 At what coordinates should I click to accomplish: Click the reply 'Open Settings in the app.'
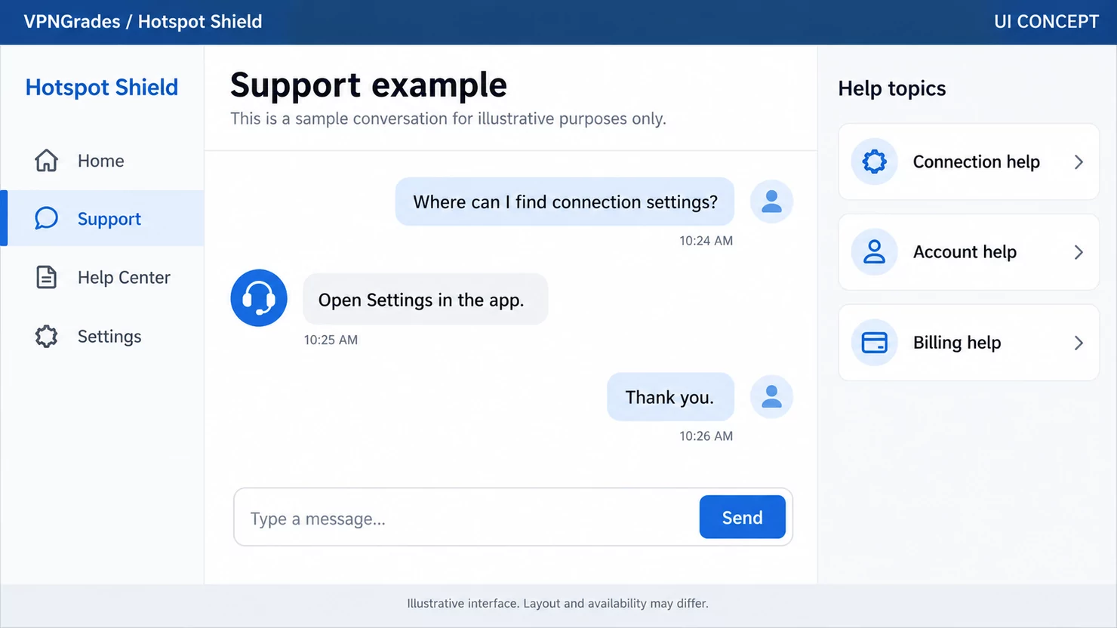click(425, 300)
